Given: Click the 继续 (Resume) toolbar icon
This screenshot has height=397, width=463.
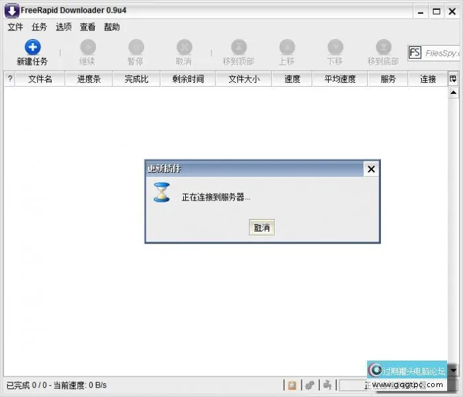Looking at the screenshot, I should coord(87,47).
